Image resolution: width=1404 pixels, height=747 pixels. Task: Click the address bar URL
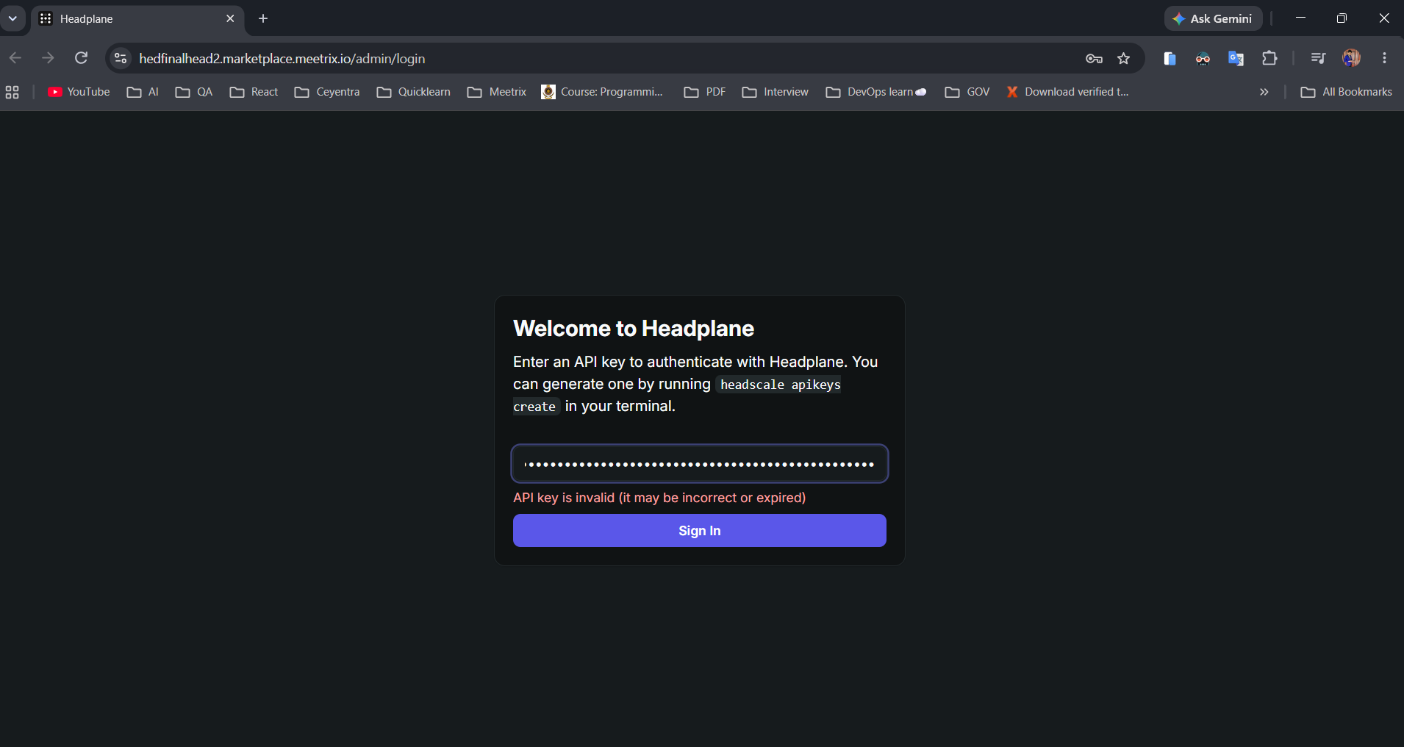click(x=282, y=58)
